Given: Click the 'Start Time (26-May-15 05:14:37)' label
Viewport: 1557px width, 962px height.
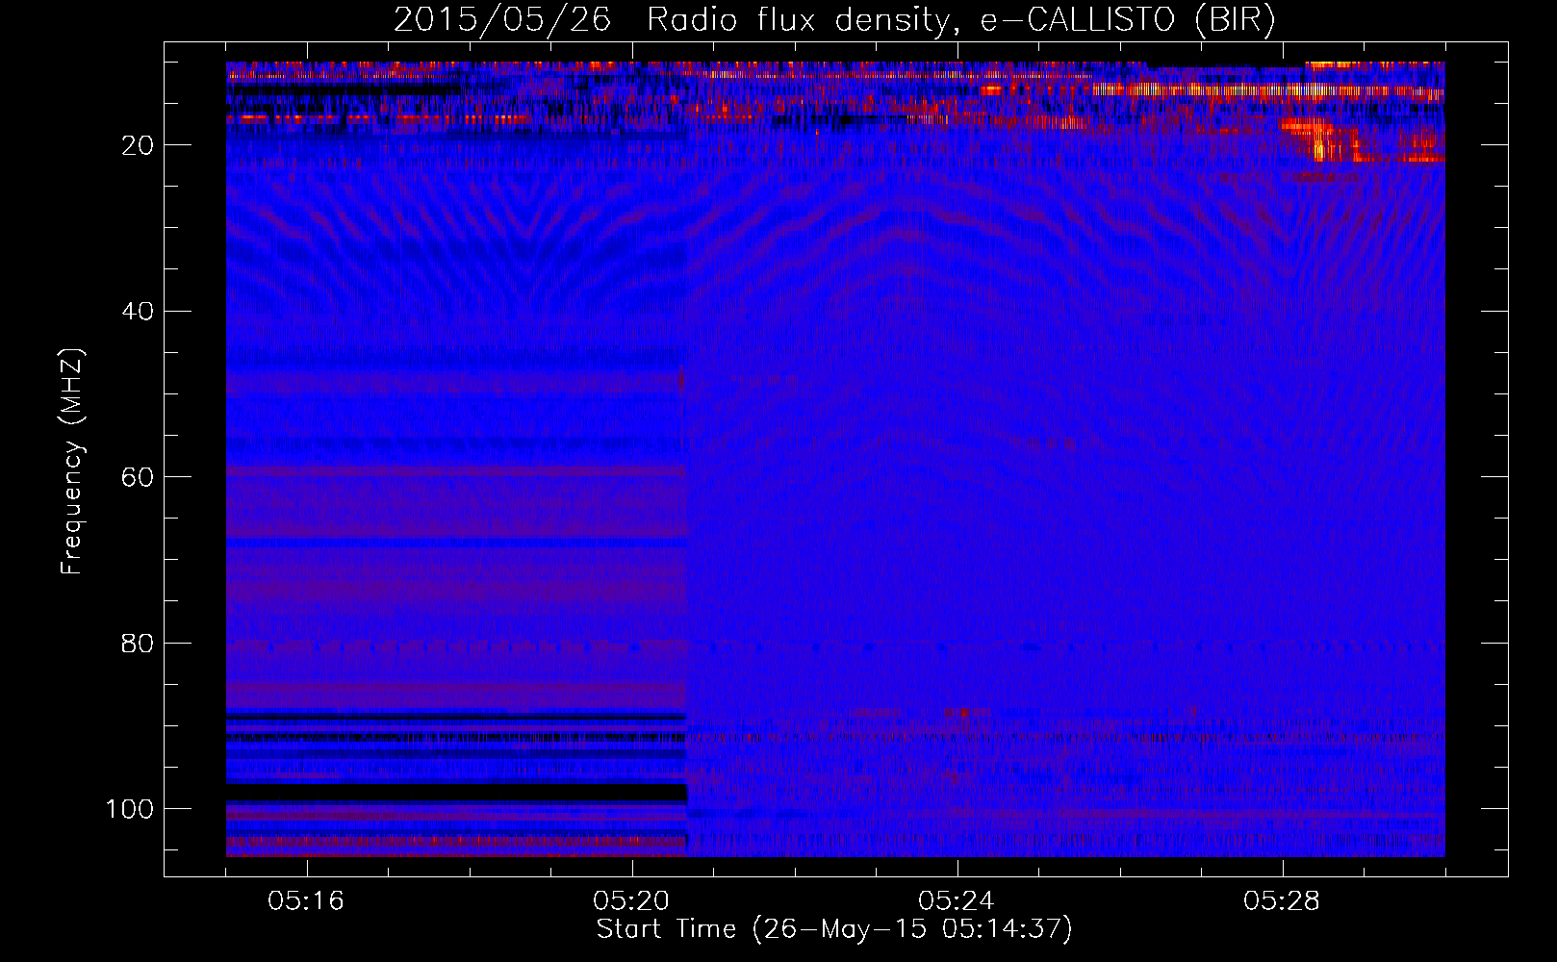Looking at the screenshot, I should coord(834,929).
